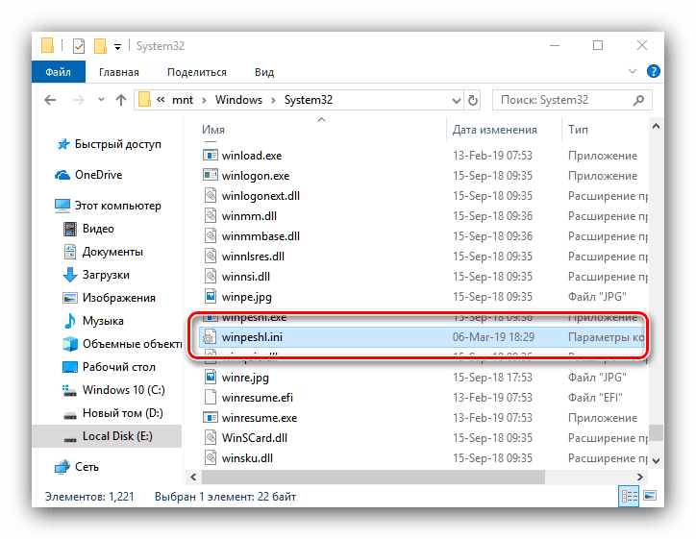Click the vertical scrollbar down arrow
This screenshot has width=696, height=539.
(656, 461)
